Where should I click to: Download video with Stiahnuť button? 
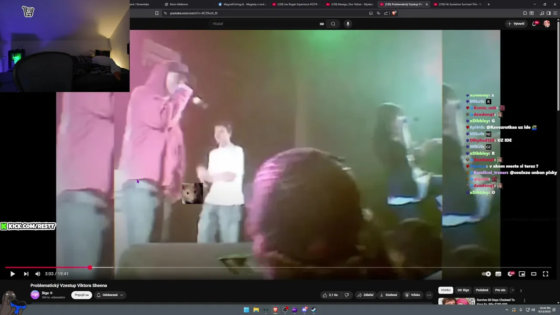pyautogui.click(x=388, y=295)
